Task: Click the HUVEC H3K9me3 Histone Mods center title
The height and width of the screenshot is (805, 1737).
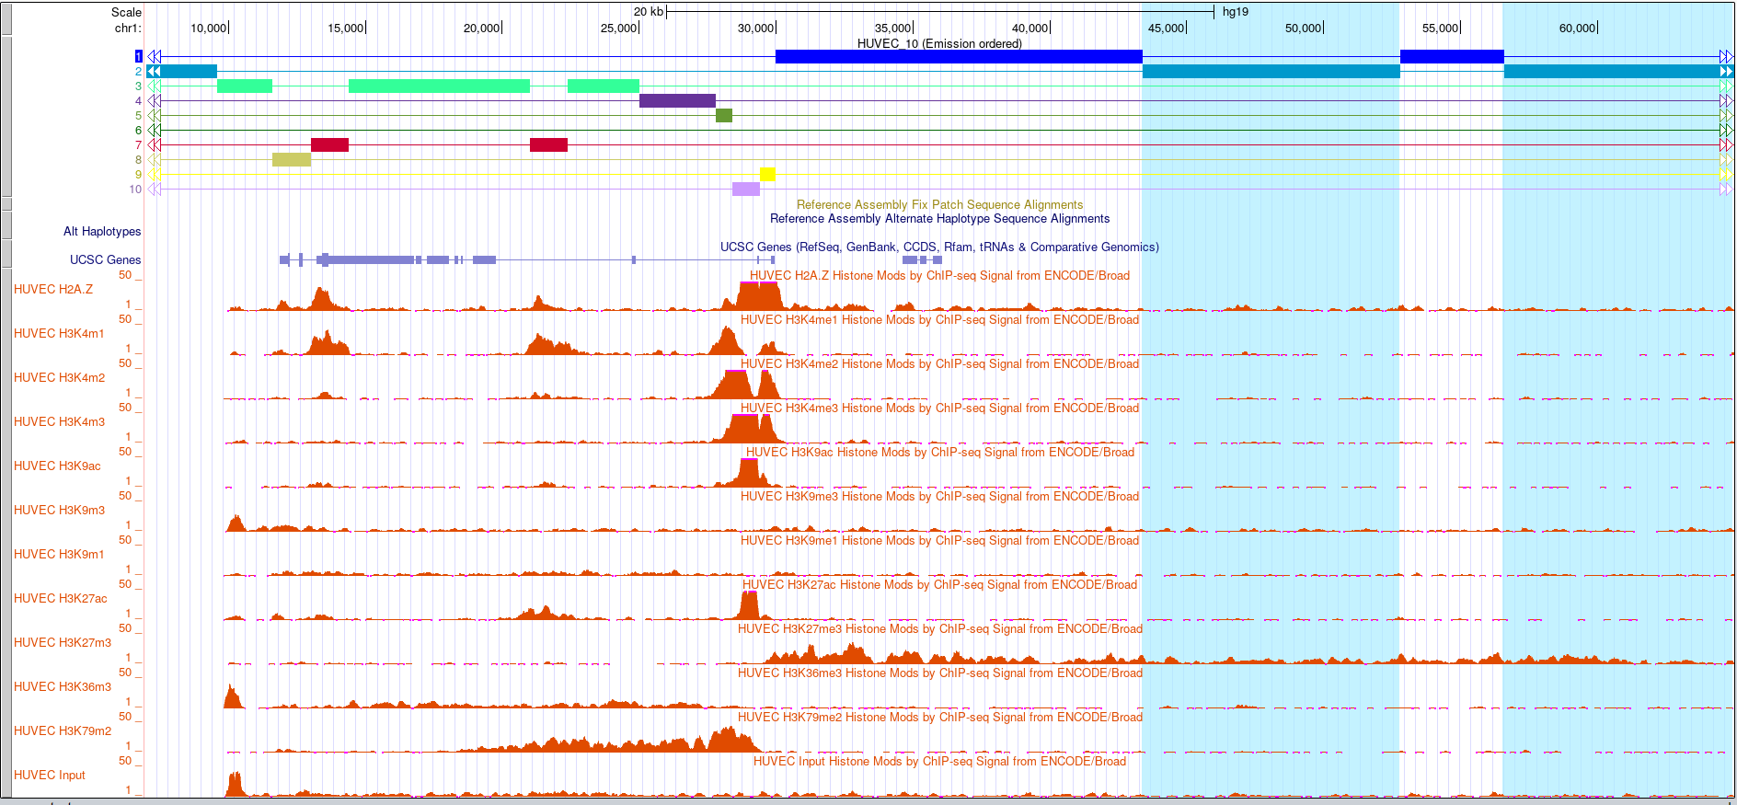Action: pos(939,497)
